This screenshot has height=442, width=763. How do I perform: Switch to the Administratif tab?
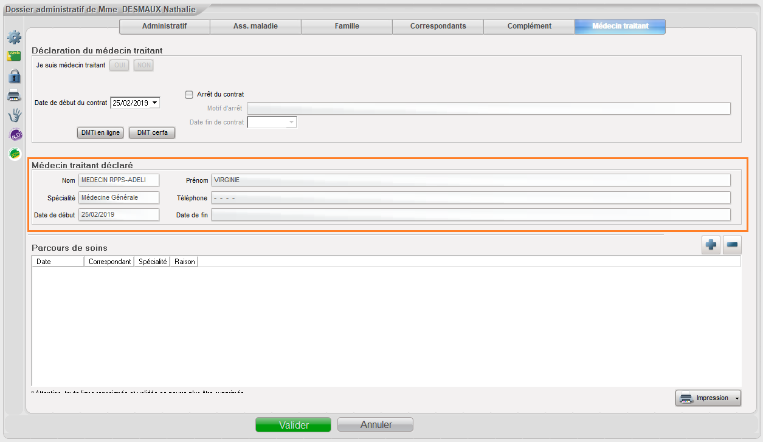tap(164, 26)
